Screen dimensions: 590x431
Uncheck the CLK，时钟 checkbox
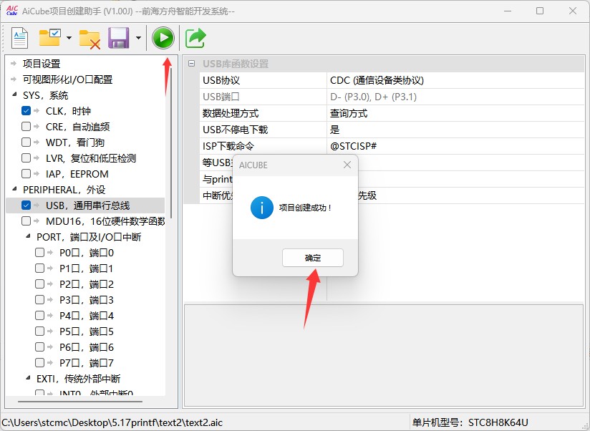click(x=26, y=110)
